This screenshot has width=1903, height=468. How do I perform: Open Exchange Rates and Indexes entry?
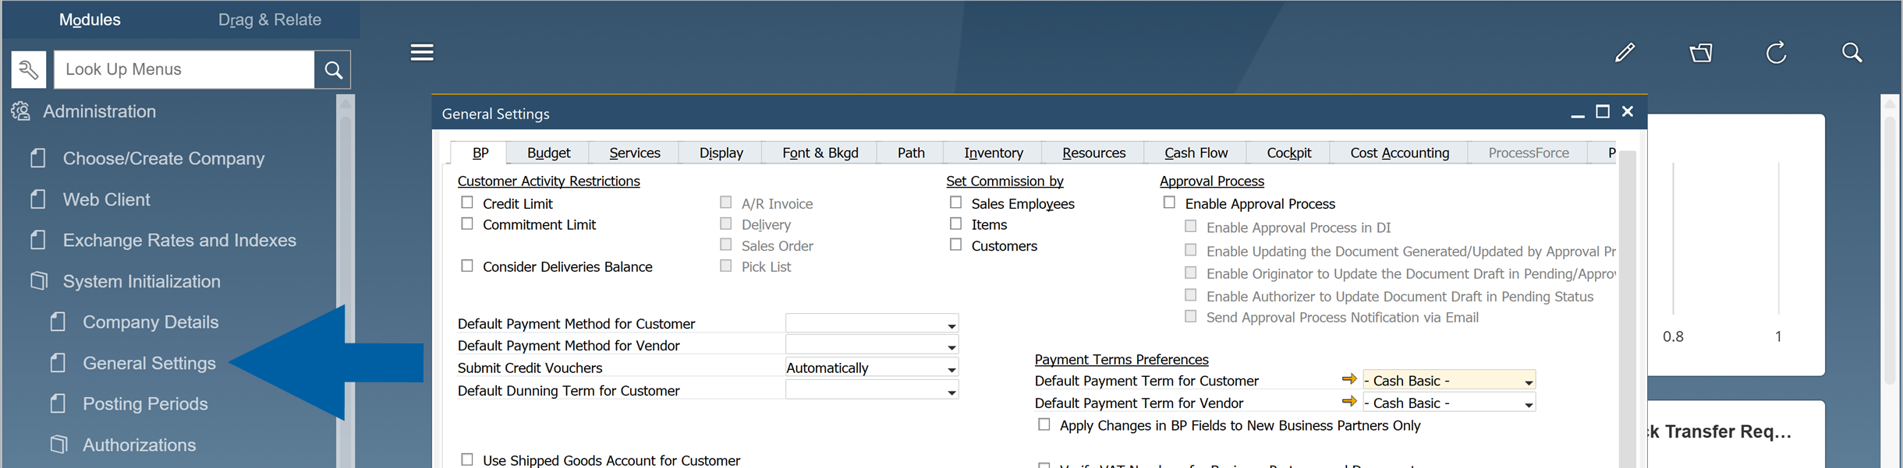pyautogui.click(x=179, y=240)
